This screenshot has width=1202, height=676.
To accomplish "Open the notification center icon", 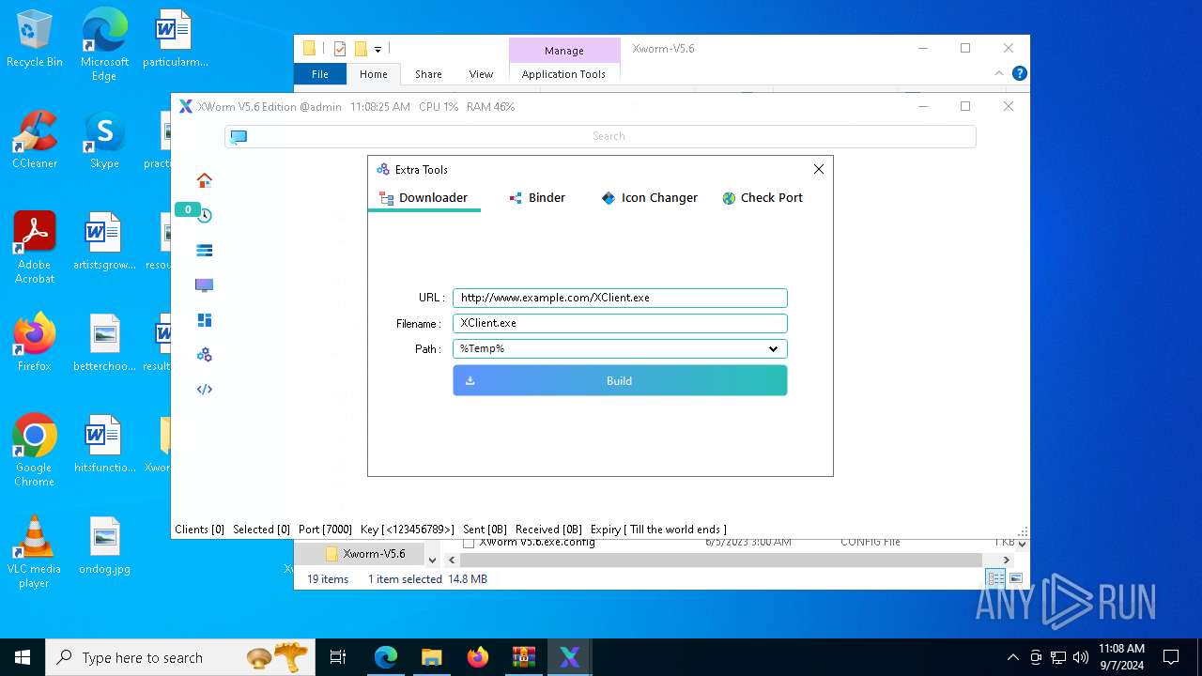I will 1171,657.
